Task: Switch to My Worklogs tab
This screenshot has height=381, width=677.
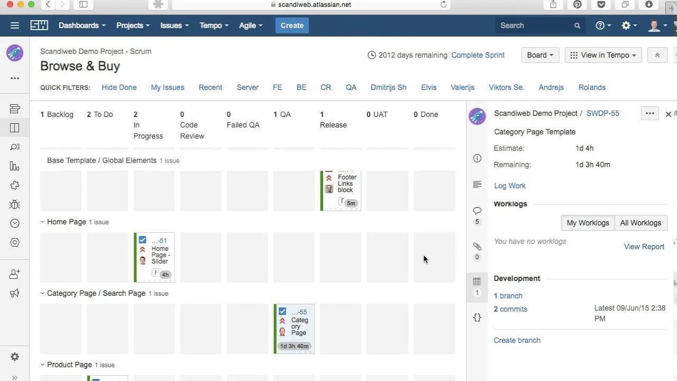Action: click(x=588, y=223)
